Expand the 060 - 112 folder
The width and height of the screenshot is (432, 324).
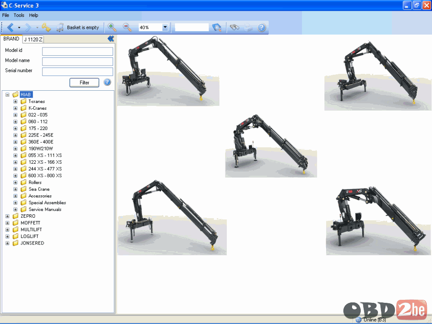(16, 122)
